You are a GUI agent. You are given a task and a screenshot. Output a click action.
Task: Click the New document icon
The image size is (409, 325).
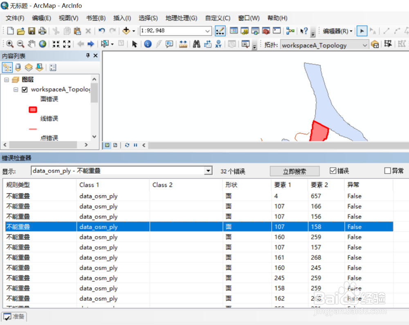coord(11,31)
